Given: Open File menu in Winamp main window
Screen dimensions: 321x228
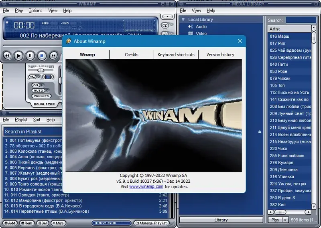Looking at the screenshot, I should point(6,10).
